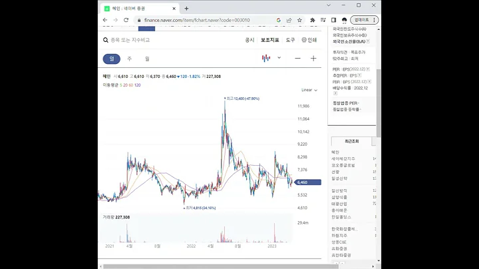Click the vertical page scrollbar thumb
This screenshot has width=479, height=269.
[x=379, y=103]
